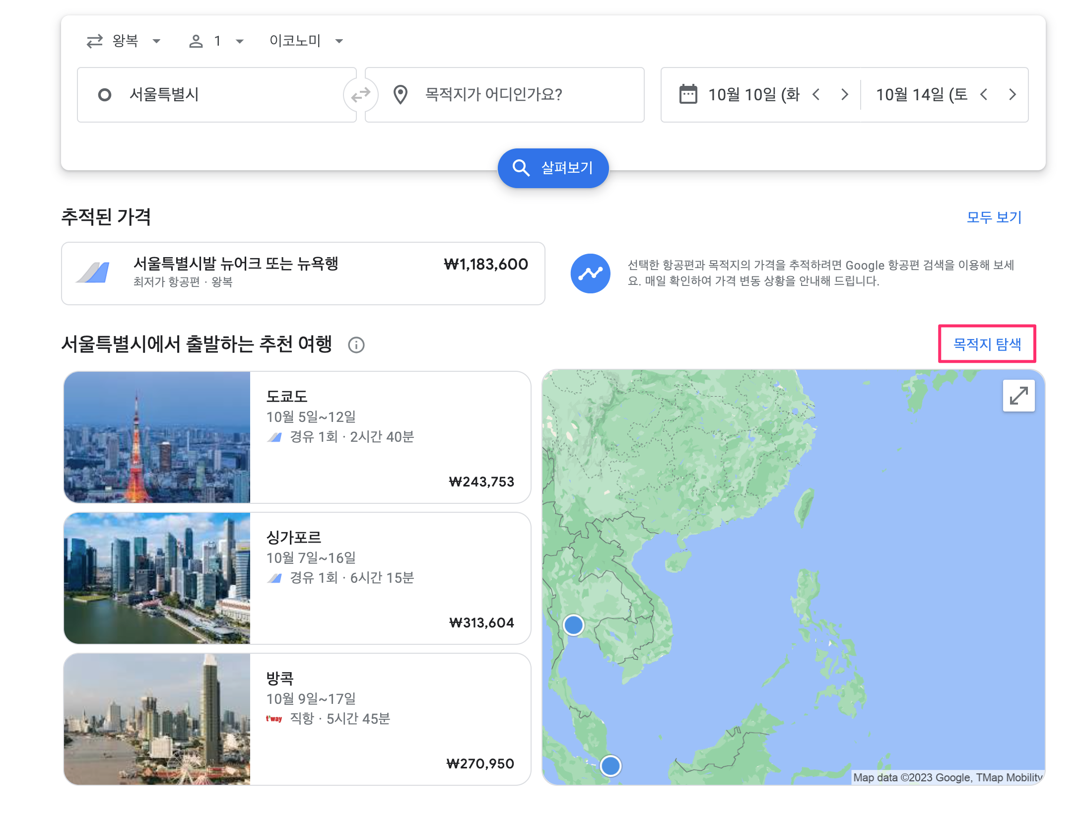Go back one return date using left chevron
1082x824 pixels.
(983, 94)
